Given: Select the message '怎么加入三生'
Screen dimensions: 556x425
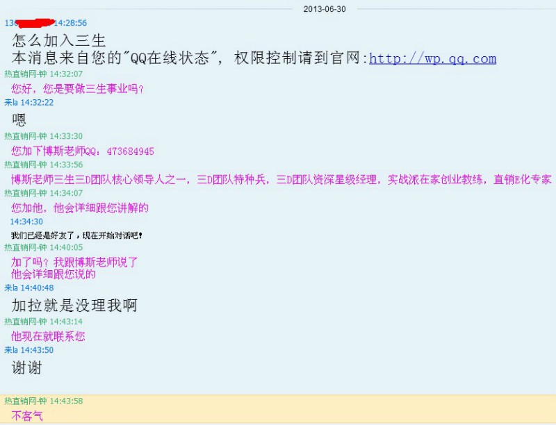Looking at the screenshot, I should 59,41.
